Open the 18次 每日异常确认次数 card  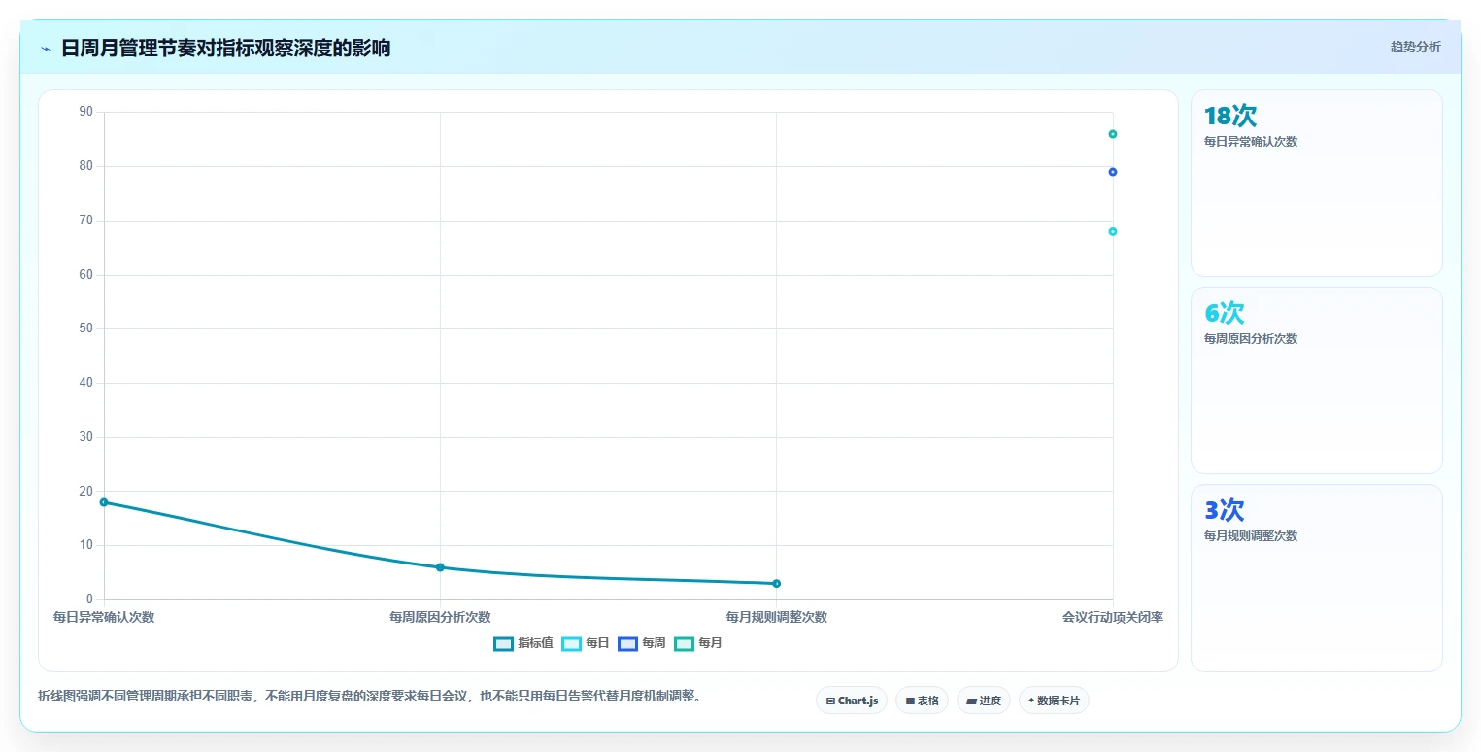(x=1317, y=184)
